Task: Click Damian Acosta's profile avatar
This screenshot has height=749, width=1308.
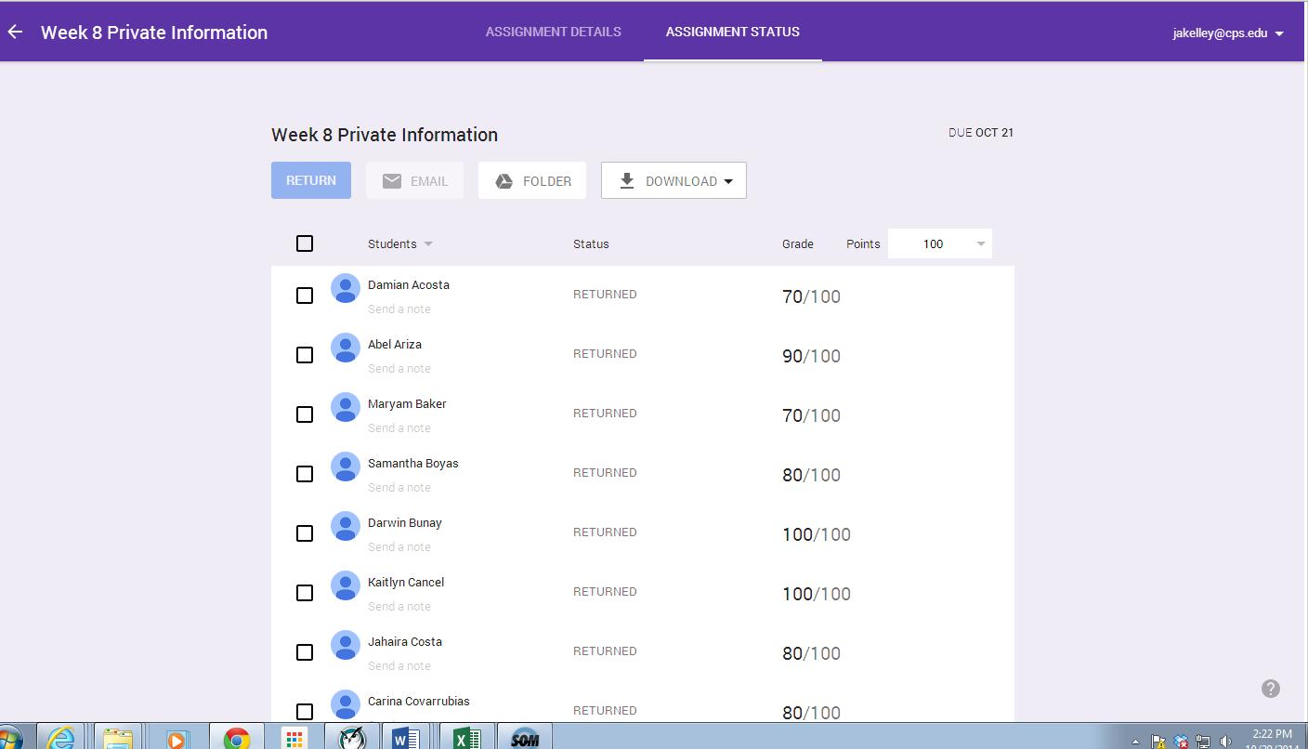Action: [345, 288]
